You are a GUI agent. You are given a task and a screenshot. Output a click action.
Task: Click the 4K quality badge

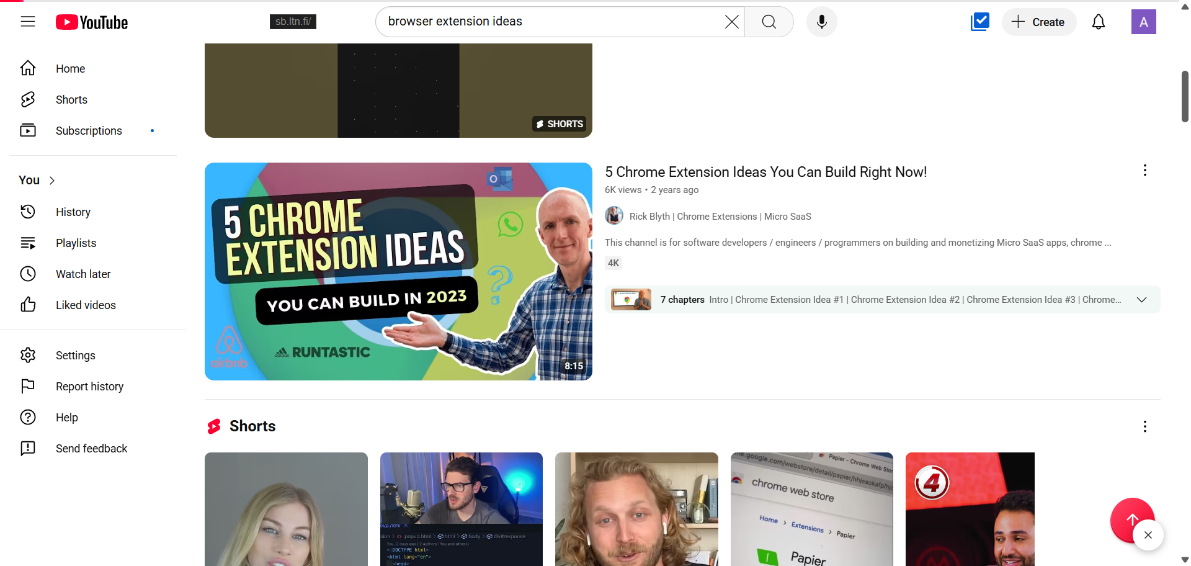point(613,263)
